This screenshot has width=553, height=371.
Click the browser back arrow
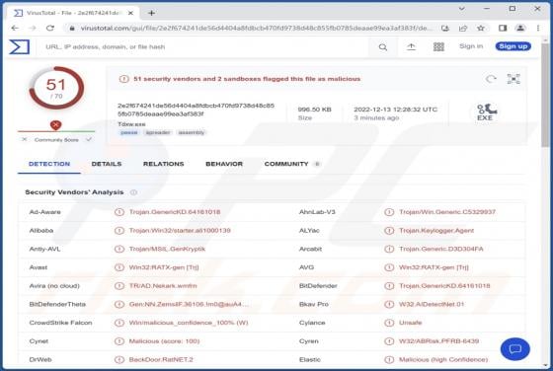pos(15,28)
